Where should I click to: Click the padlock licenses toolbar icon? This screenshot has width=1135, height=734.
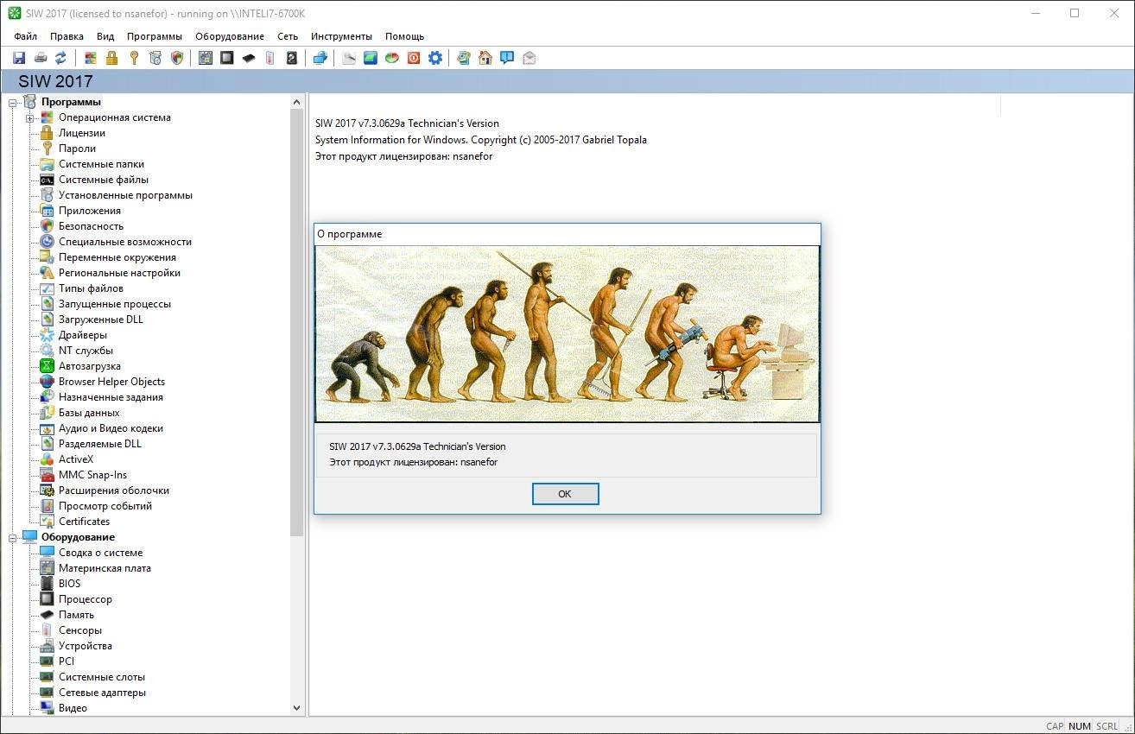coord(111,58)
